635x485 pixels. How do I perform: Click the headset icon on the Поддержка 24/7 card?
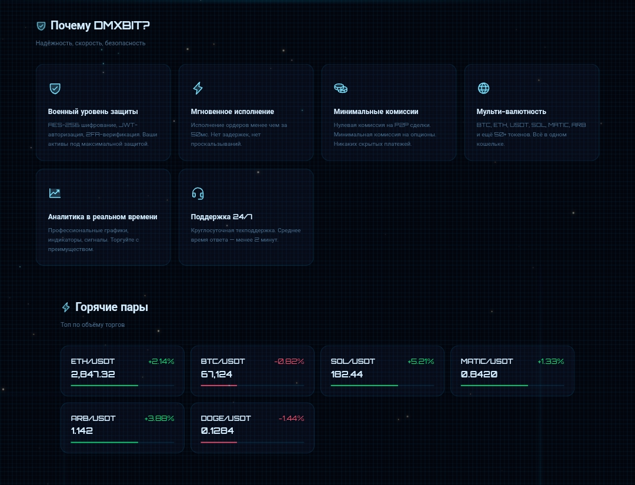click(x=198, y=193)
